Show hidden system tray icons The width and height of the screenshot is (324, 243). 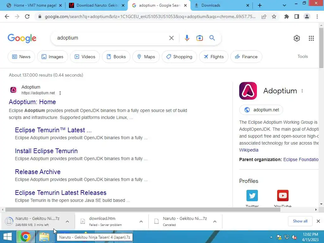(x=271, y=237)
